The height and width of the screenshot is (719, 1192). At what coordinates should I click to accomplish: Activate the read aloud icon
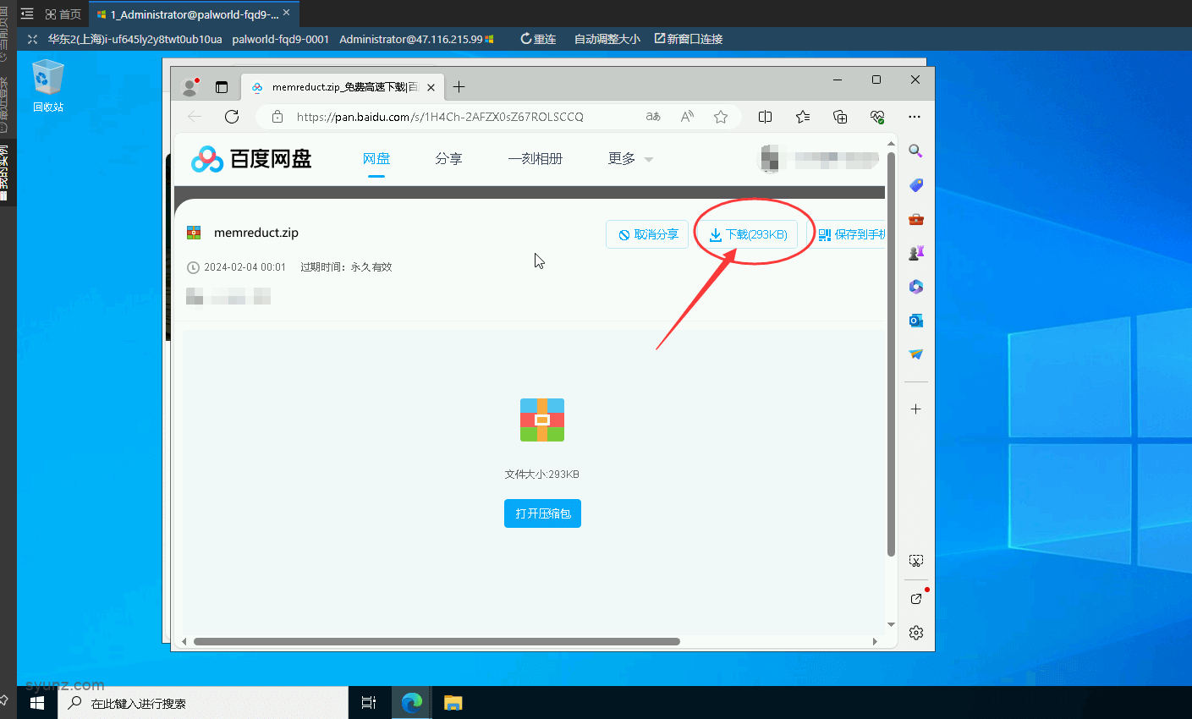[687, 117]
